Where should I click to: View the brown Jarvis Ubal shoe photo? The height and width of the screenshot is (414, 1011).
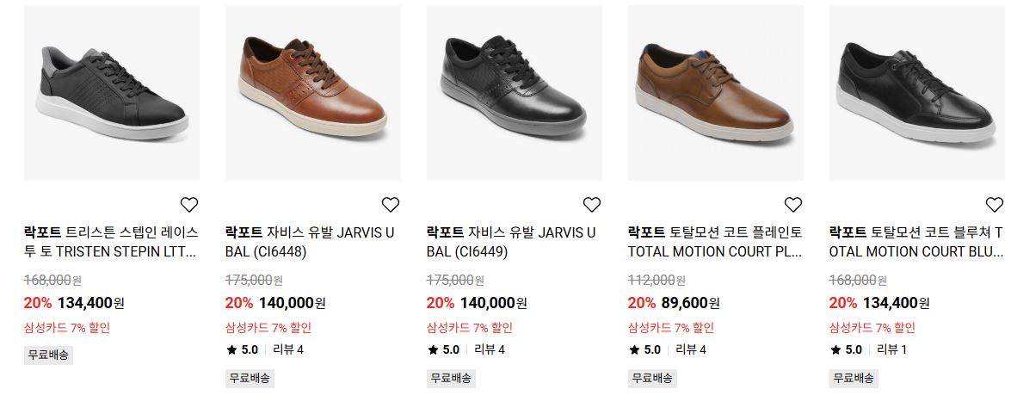click(x=312, y=93)
